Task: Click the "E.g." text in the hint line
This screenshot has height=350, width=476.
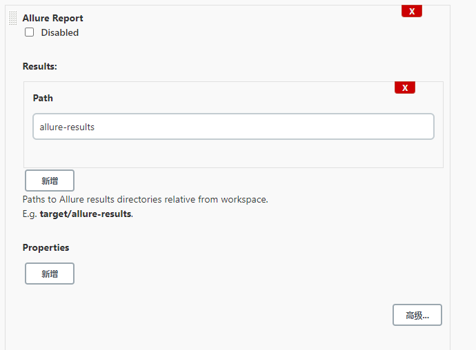Action: coord(30,214)
